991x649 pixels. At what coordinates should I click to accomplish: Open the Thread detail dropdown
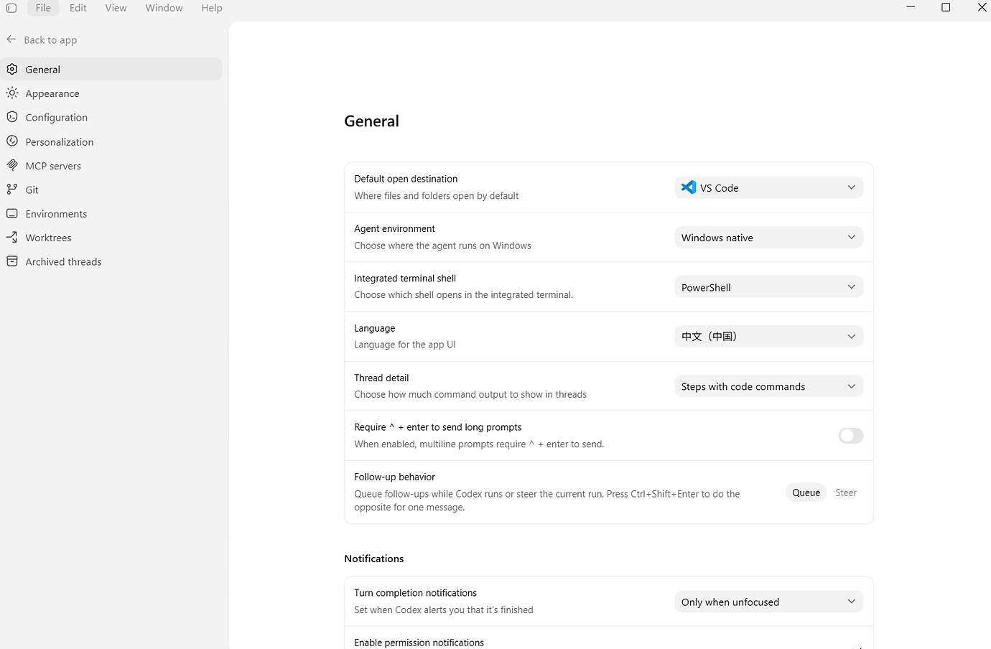pos(768,386)
